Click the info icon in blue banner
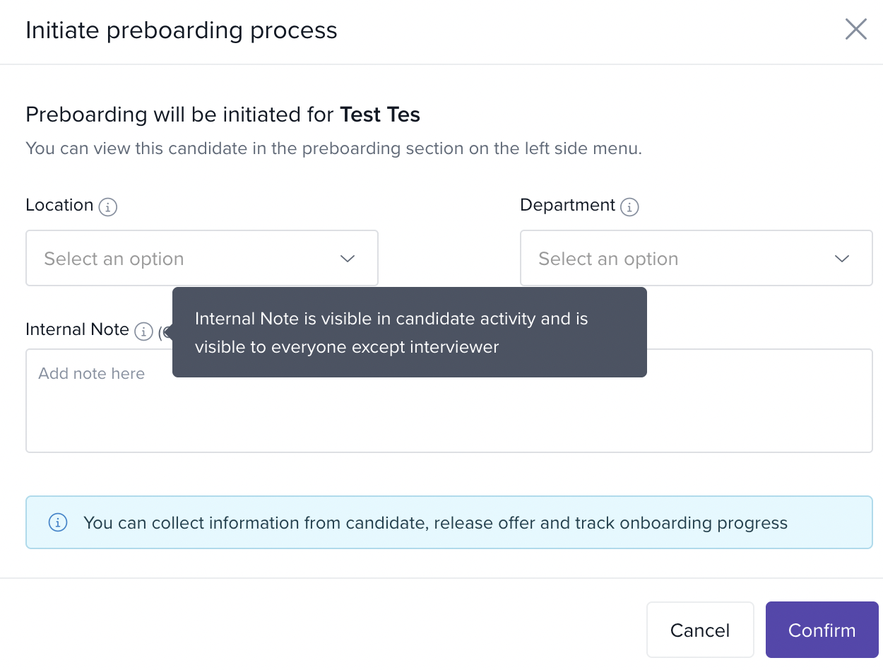The width and height of the screenshot is (883, 670). [x=57, y=523]
